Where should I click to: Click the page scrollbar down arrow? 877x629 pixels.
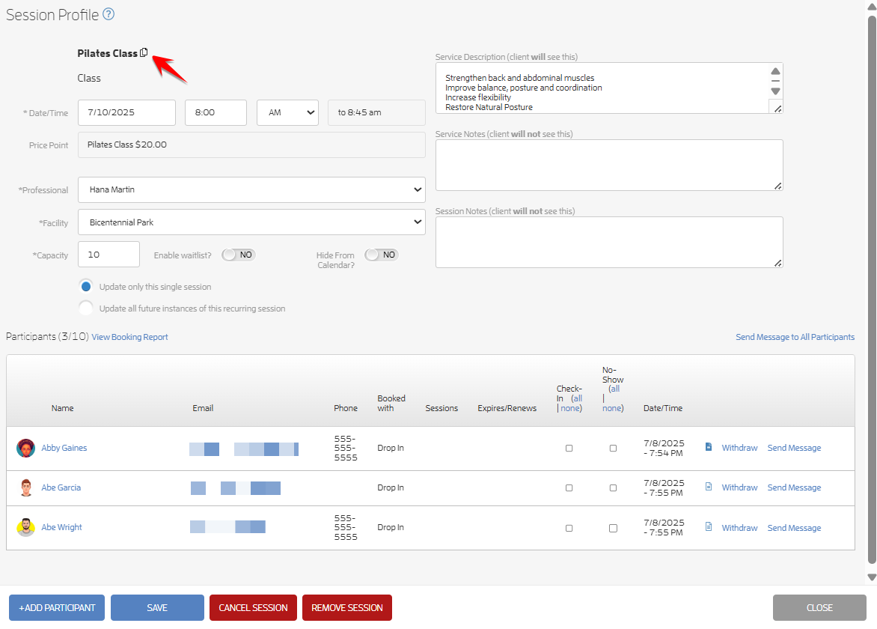click(872, 577)
